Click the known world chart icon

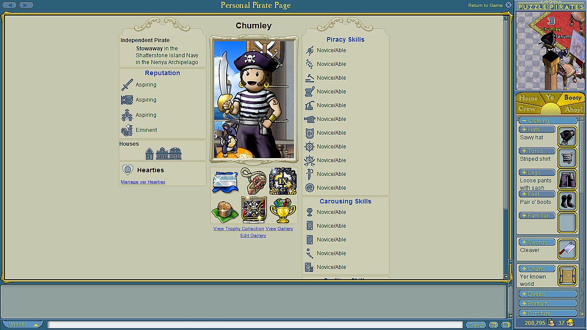point(567,276)
